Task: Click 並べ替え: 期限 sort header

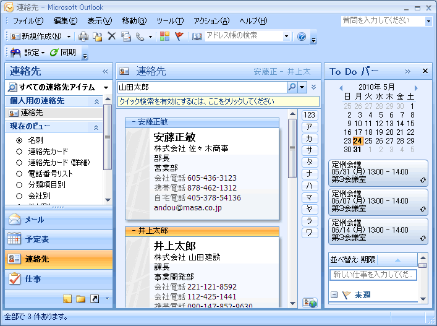Action: (x=373, y=260)
